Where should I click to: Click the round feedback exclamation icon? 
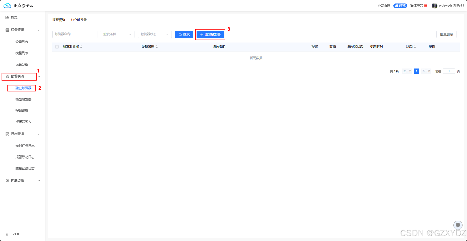pos(458,225)
